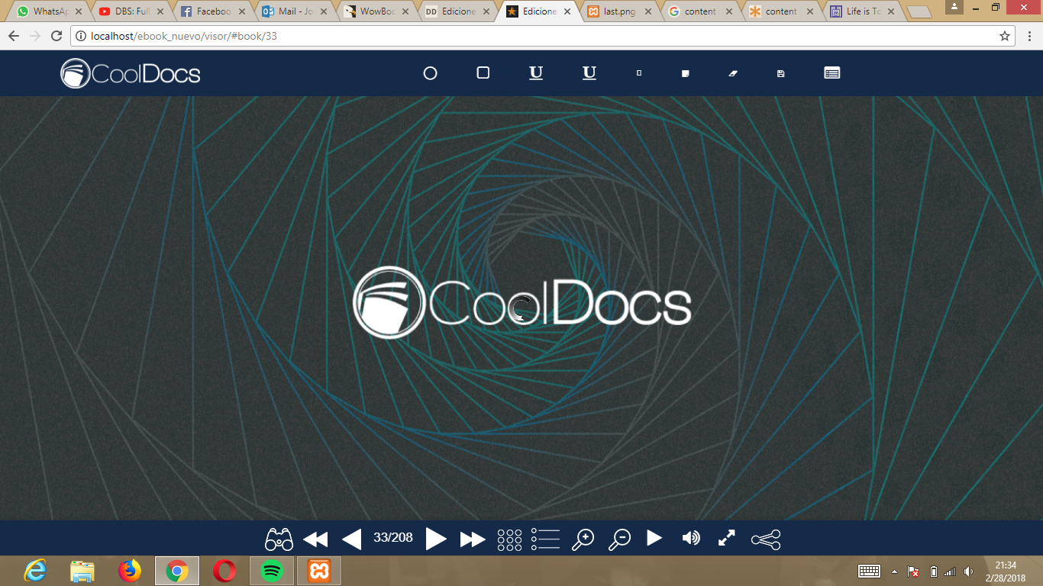Select the rounded square drawing tool

point(483,72)
